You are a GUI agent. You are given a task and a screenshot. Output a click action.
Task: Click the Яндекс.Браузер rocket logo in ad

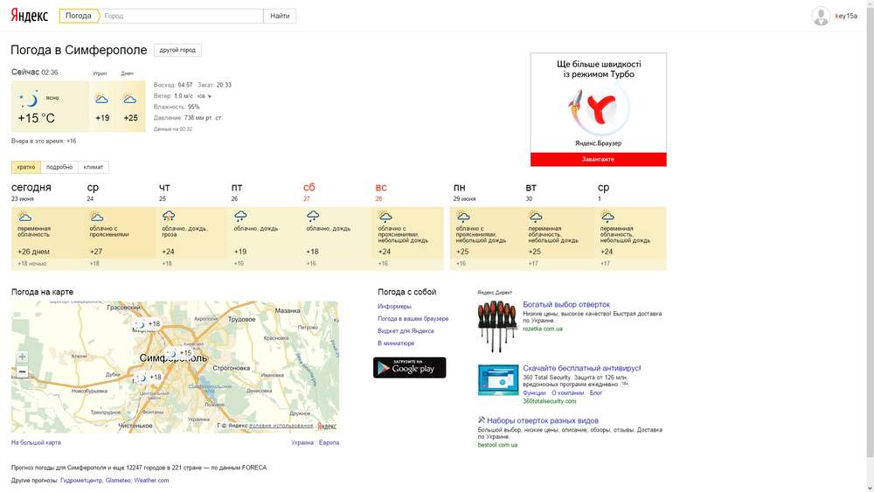tap(598, 108)
